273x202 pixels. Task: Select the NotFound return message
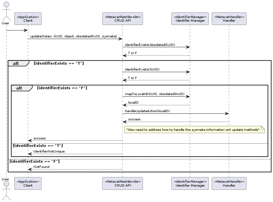[x=42, y=167]
